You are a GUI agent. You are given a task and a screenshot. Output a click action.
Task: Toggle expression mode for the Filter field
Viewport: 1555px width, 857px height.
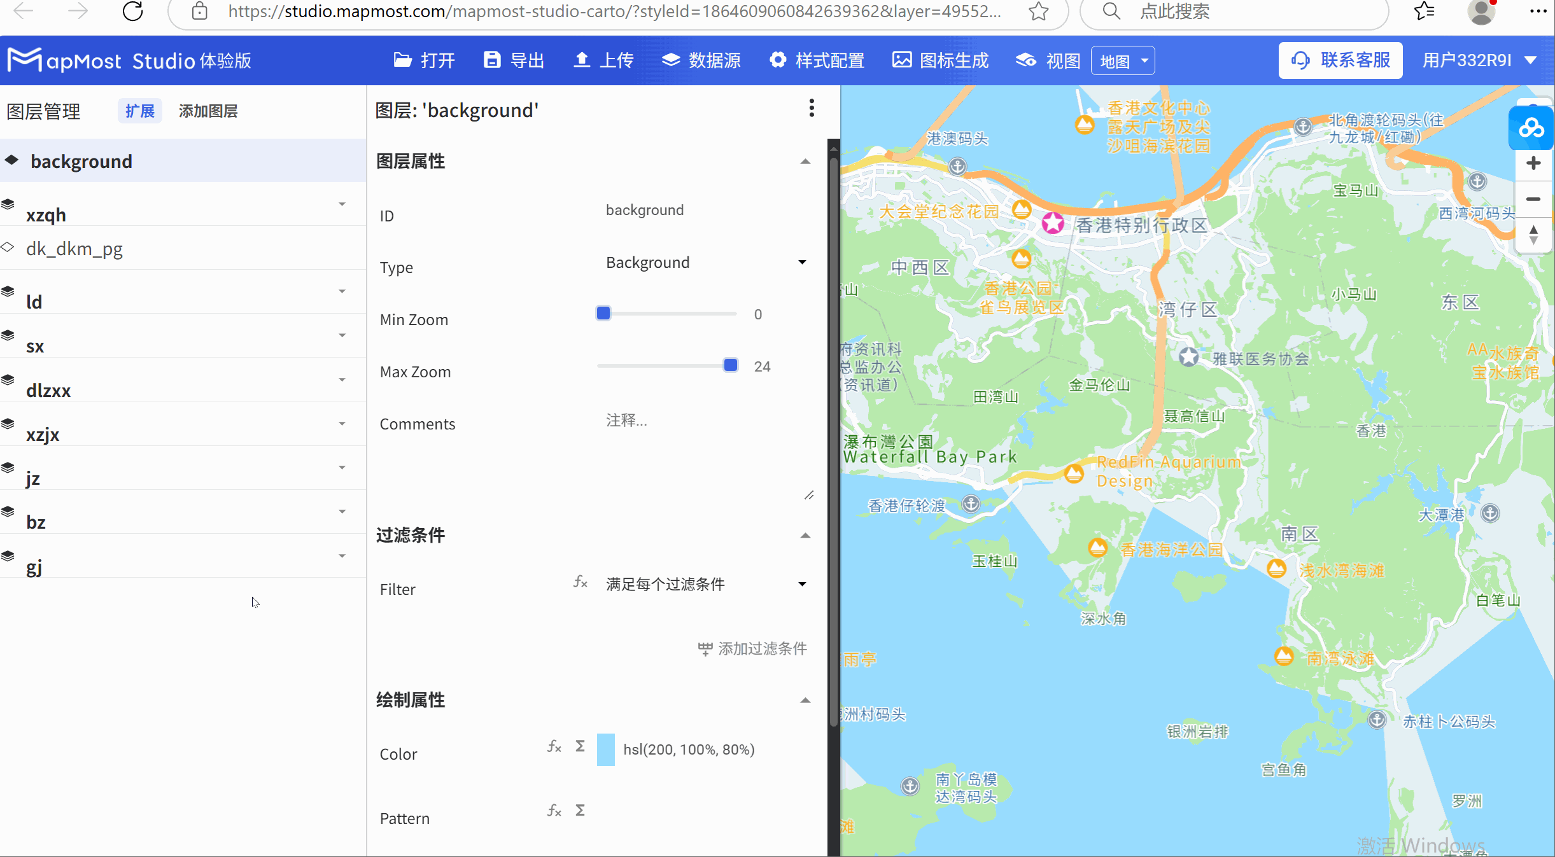[x=579, y=582]
